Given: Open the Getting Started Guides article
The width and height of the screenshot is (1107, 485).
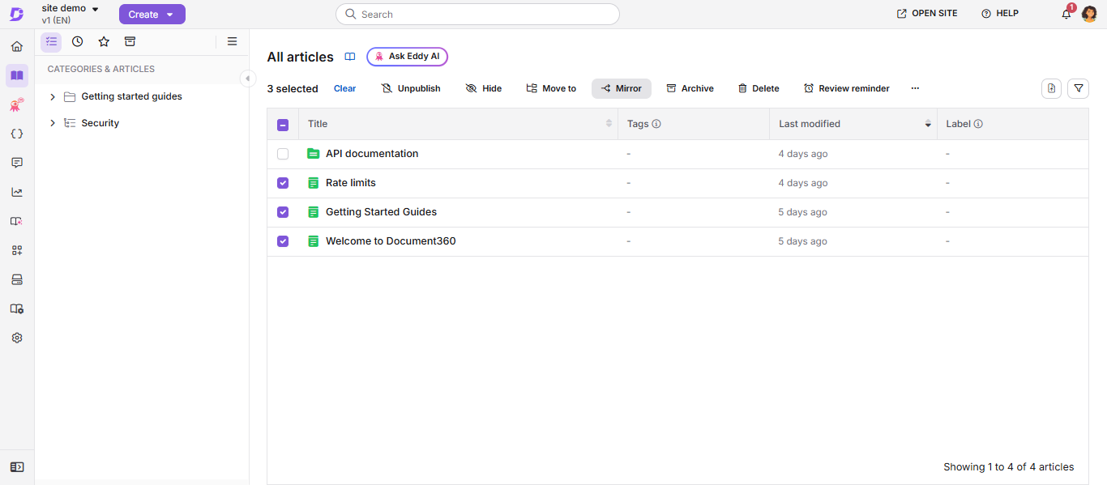Looking at the screenshot, I should click(x=381, y=212).
